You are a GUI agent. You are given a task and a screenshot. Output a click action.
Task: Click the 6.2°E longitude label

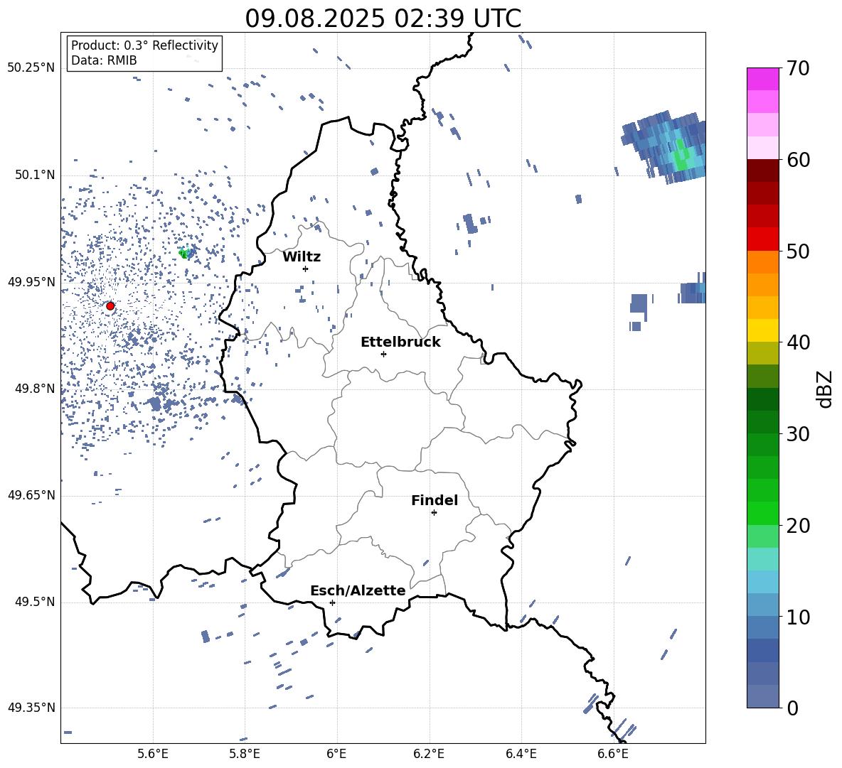[429, 754]
